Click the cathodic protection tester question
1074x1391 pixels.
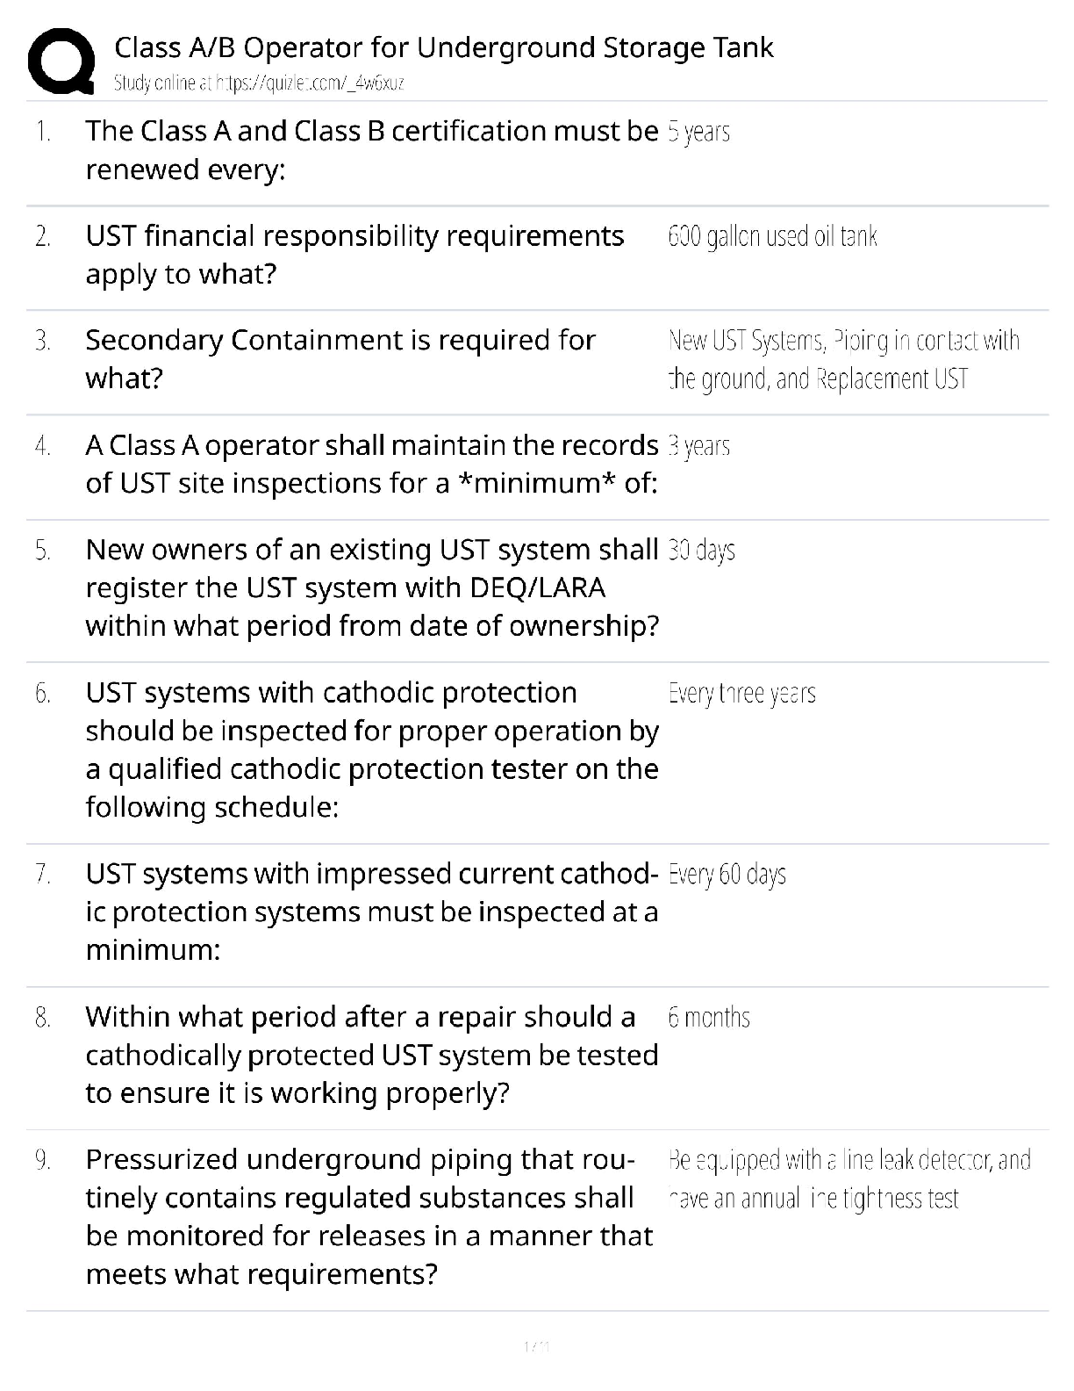click(x=371, y=749)
